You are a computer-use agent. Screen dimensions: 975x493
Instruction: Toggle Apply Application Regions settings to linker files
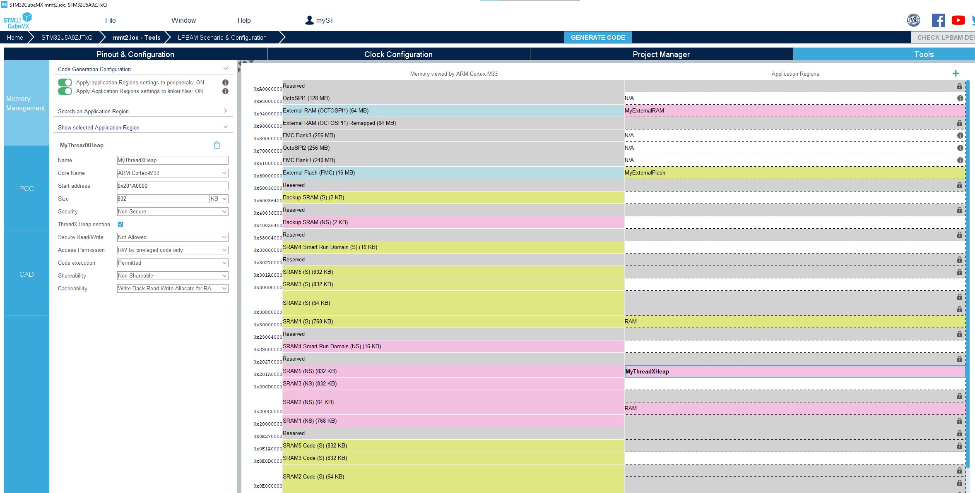[x=65, y=91]
